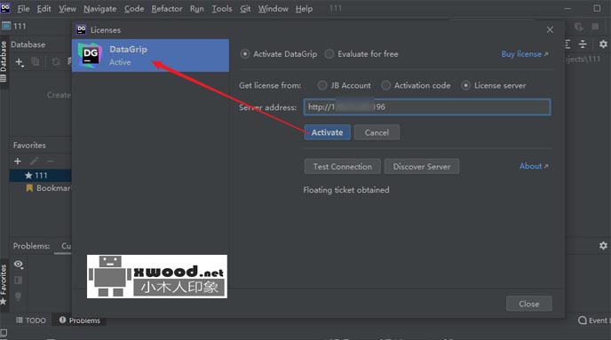Click the settings gear icon at top right

click(x=603, y=44)
